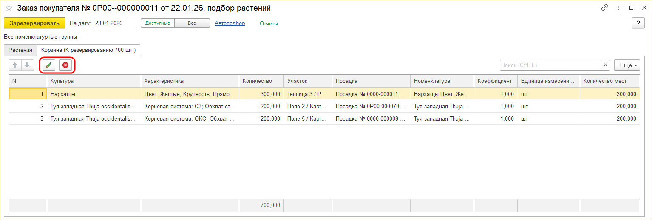Image resolution: width=652 pixels, height=220 pixels.
Task: Select the Корзина tab
Action: (88, 50)
